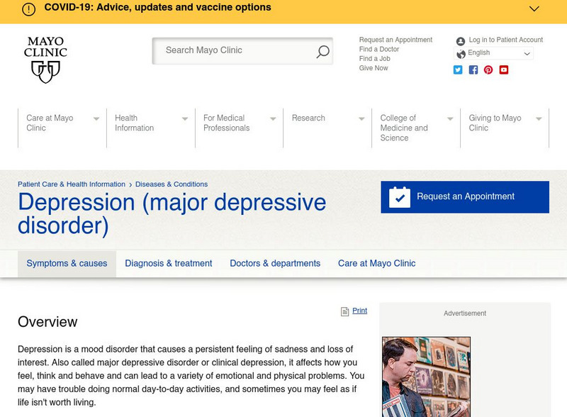Click Request an Appointment header link
Screen dimensions: 567x417
[x=395, y=40]
